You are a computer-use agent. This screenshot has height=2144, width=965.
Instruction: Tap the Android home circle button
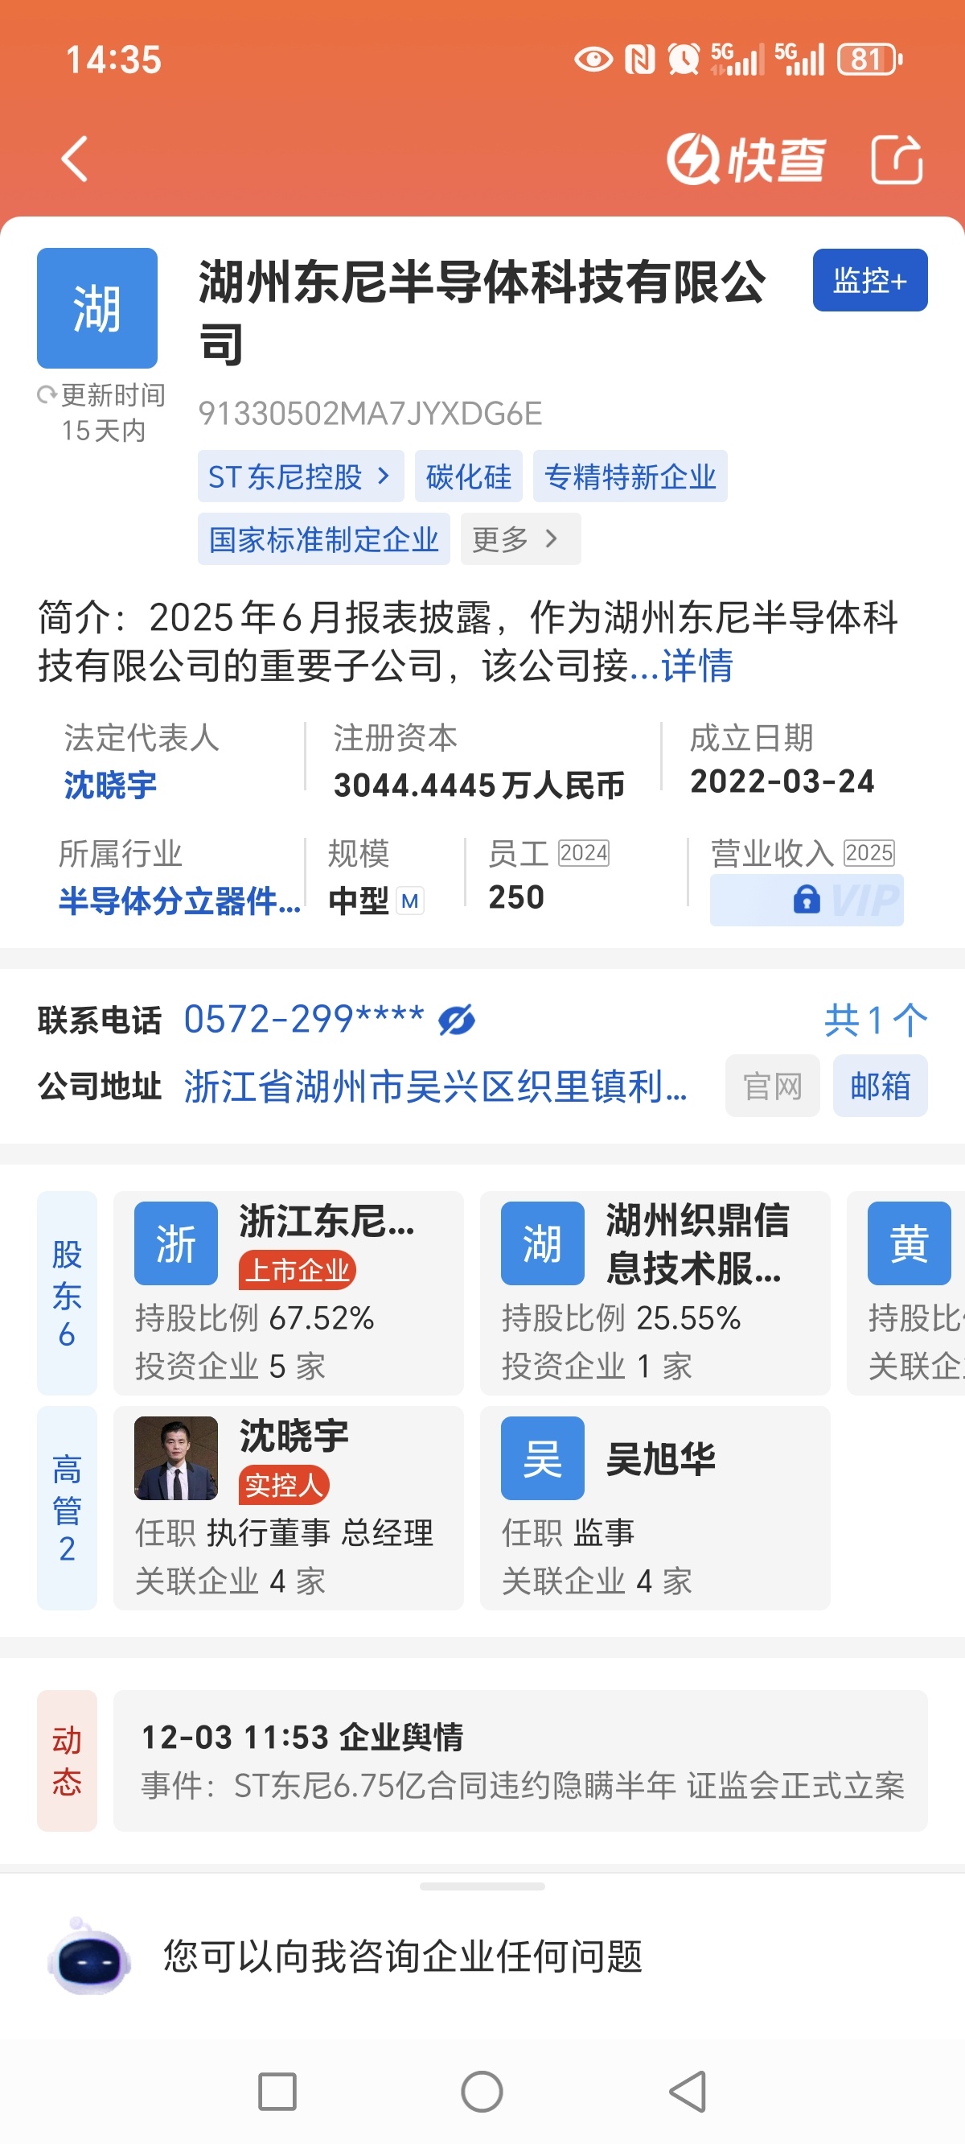tap(482, 2092)
